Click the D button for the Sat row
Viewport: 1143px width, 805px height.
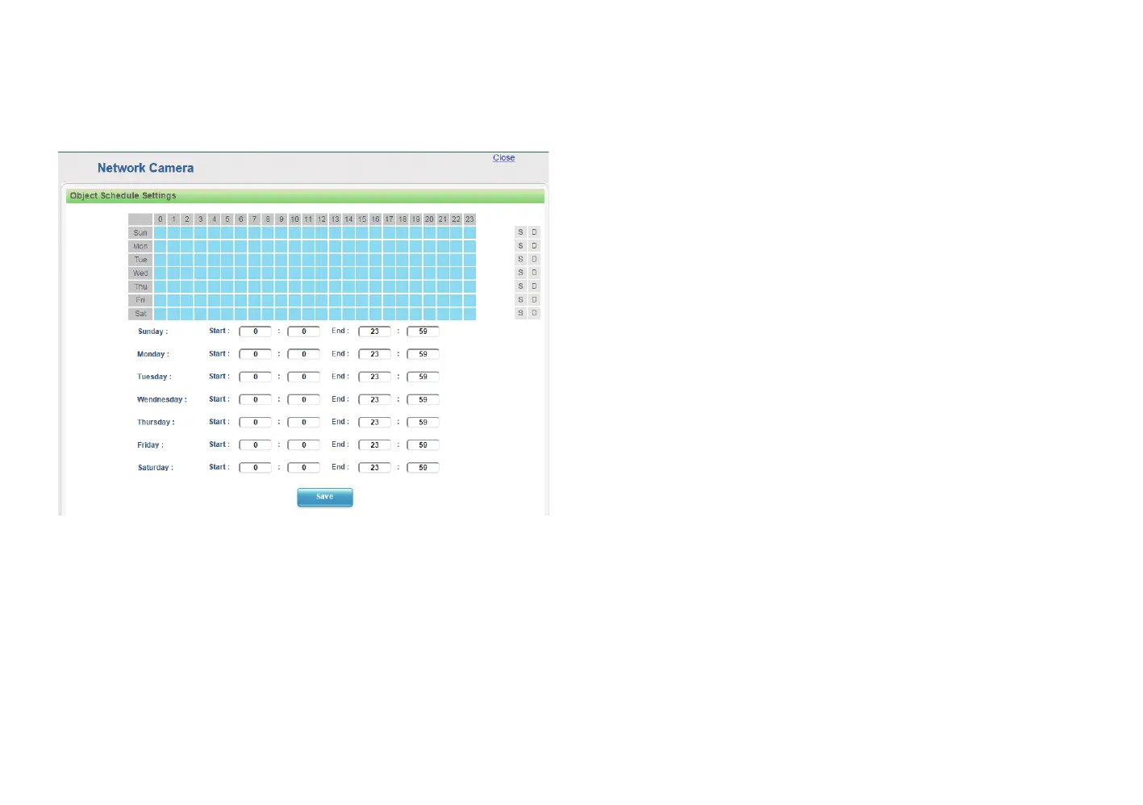[x=534, y=313]
